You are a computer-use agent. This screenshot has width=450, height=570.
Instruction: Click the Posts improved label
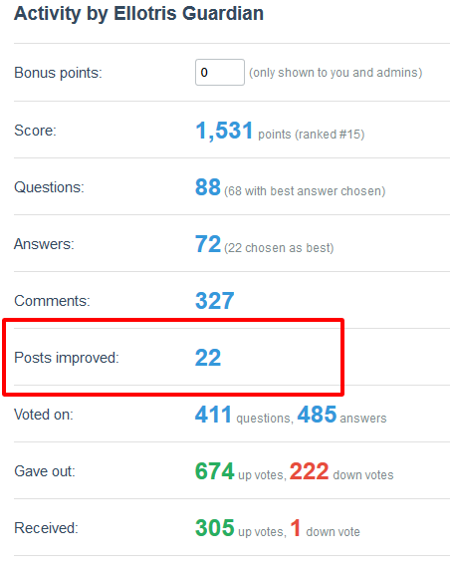pyautogui.click(x=67, y=358)
